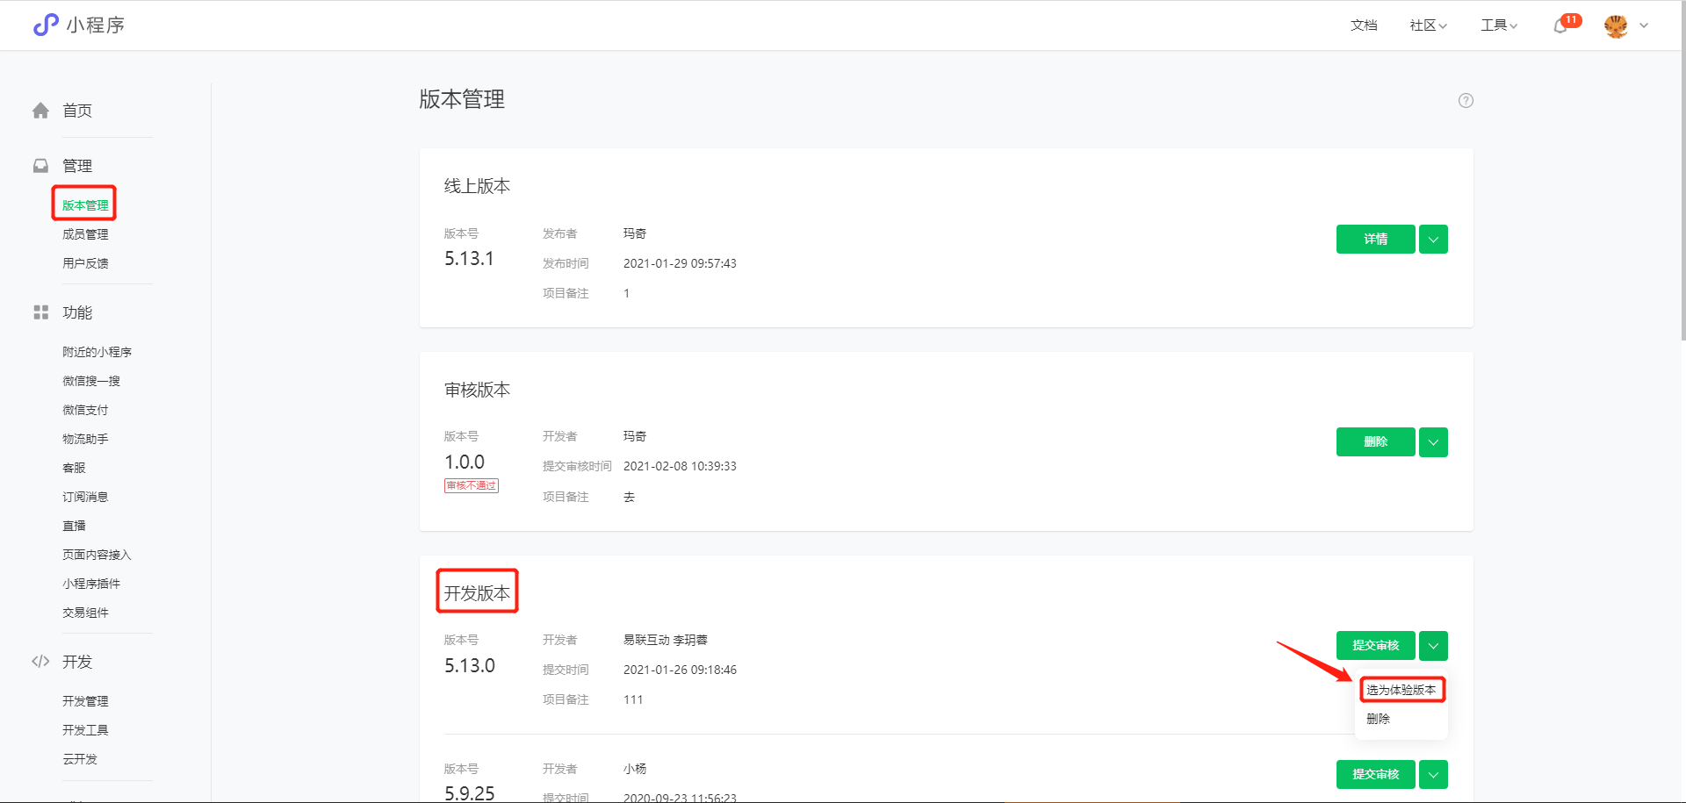Click the user avatar in the top bar
Viewport: 1686px width, 803px height.
click(x=1618, y=25)
